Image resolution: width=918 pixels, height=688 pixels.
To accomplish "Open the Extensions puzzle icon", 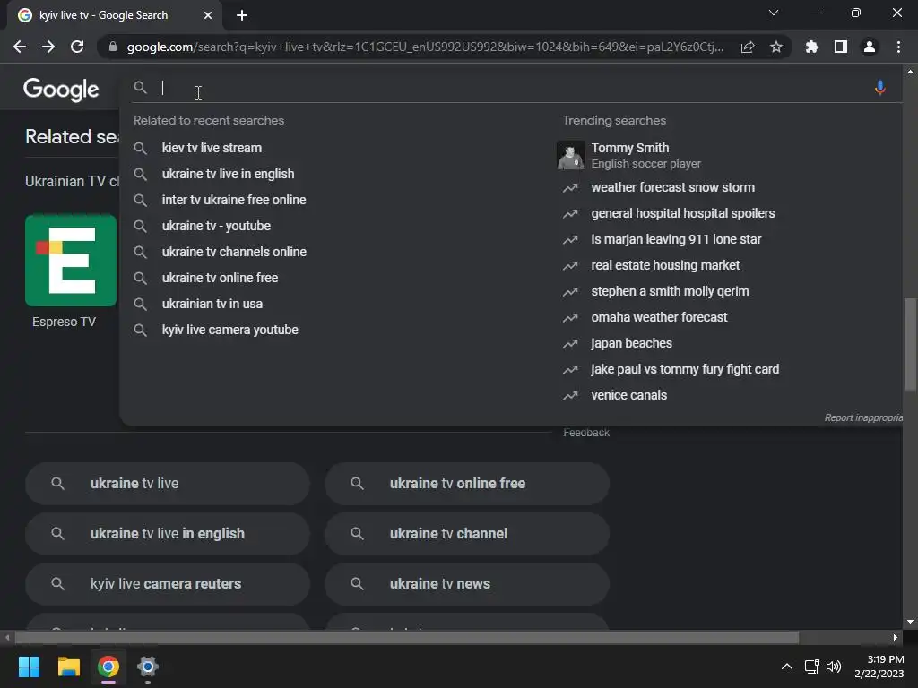I will click(812, 47).
